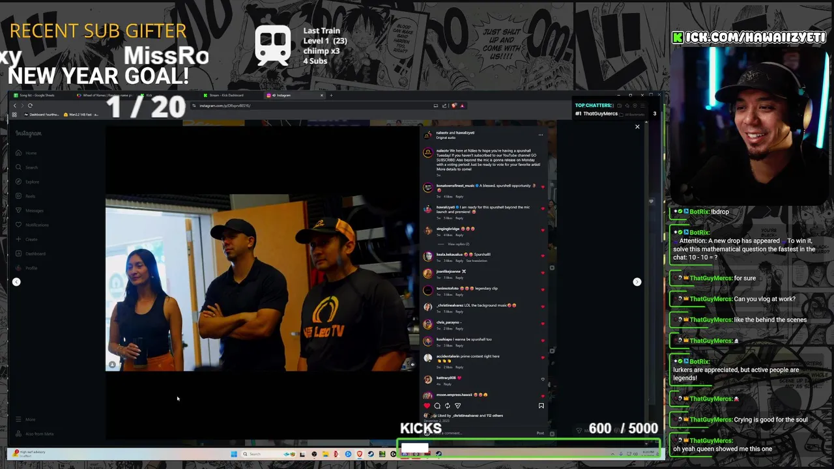Screen dimensions: 834x469
Task: Switch to Song list - Google Sheets tab
Action: pos(40,95)
